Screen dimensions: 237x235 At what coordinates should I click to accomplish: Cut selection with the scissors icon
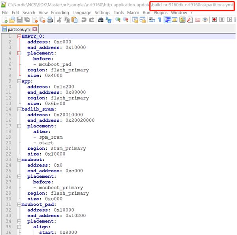(x=59, y=20)
